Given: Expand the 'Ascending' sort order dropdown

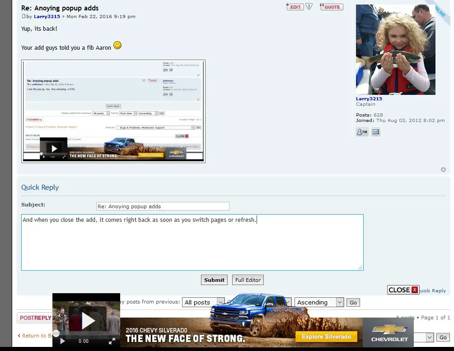Looking at the screenshot, I should (x=319, y=302).
